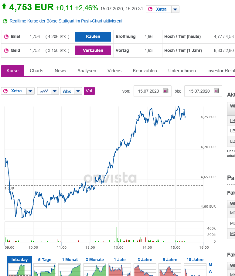
Task: Open the top Xetra exchange dropdown arrow
Action: pyautogui.click(x=175, y=9)
